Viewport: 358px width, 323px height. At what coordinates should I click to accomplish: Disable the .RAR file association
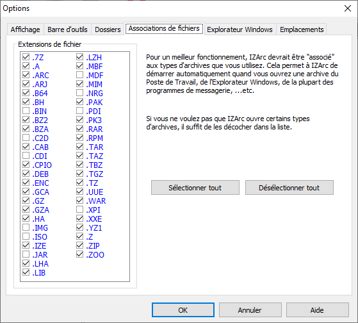(79, 129)
